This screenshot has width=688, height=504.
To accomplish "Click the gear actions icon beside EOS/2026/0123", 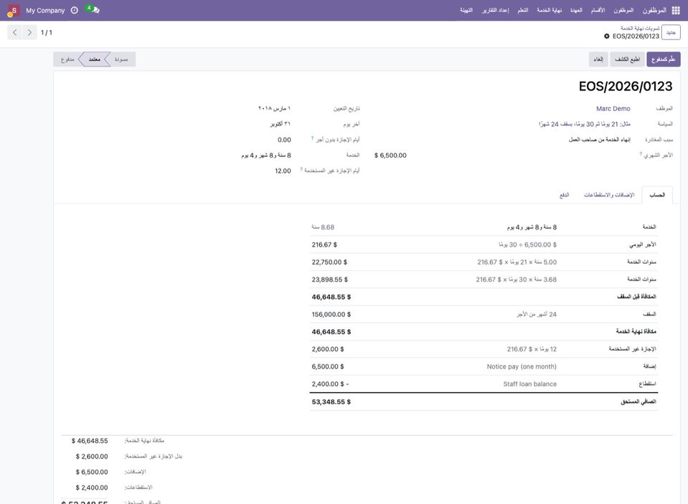I will click(x=607, y=36).
